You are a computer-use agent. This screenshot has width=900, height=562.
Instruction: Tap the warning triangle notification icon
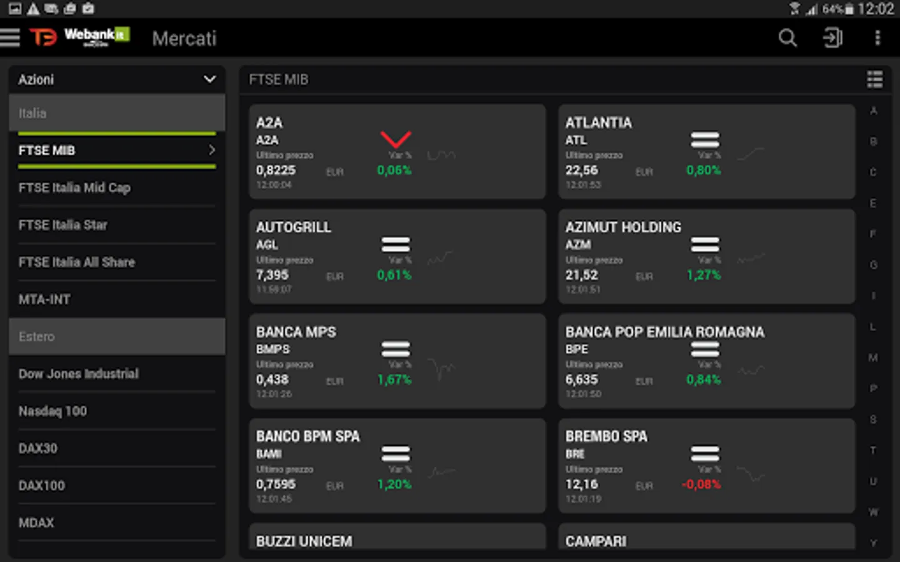pyautogui.click(x=33, y=9)
